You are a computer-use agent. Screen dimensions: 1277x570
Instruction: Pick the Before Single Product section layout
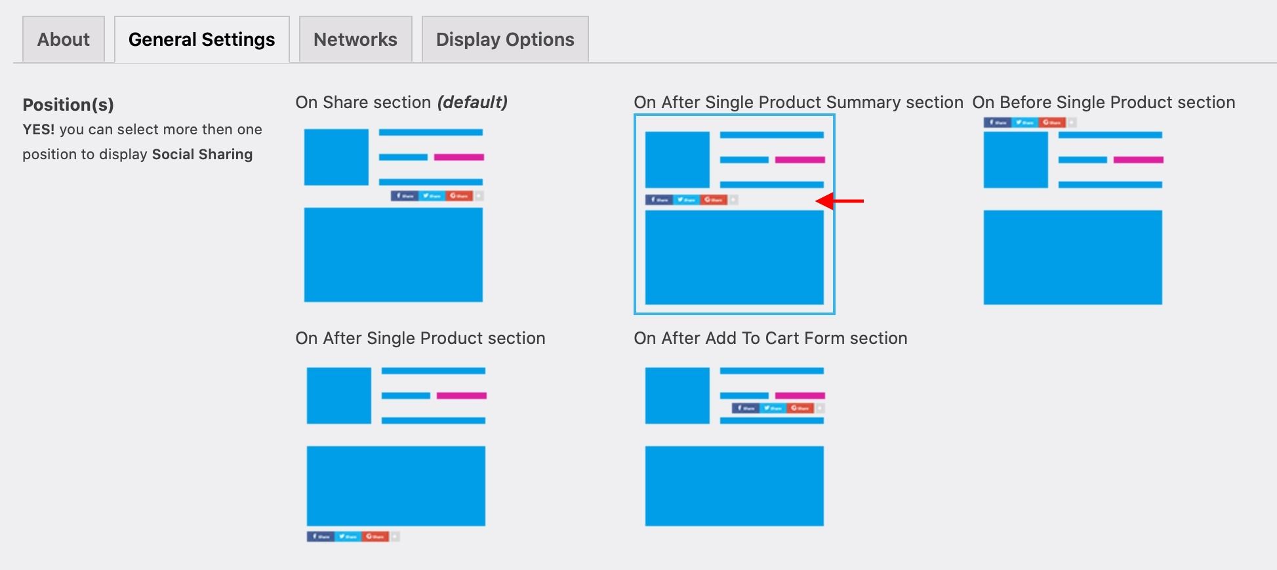[x=1073, y=212]
